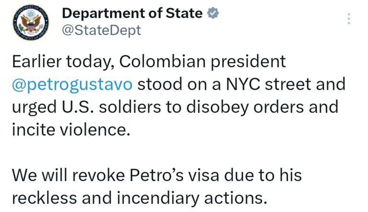The height and width of the screenshot is (212, 368).
Task: Open the @petrogustavo mention link
Action: (72, 84)
